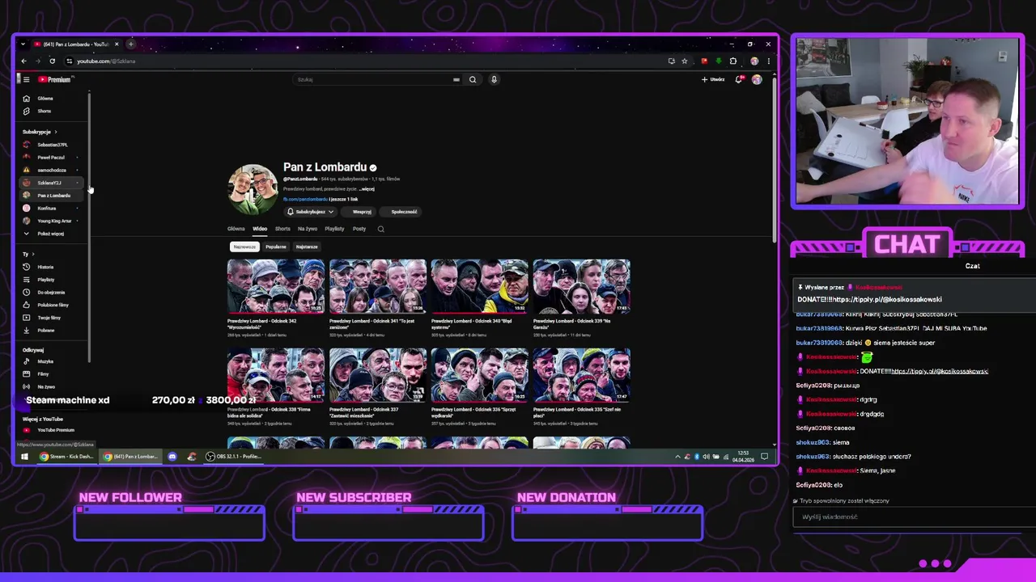1036x582 pixels.
Task: Expand channel description with ...więcej
Action: pyautogui.click(x=367, y=189)
